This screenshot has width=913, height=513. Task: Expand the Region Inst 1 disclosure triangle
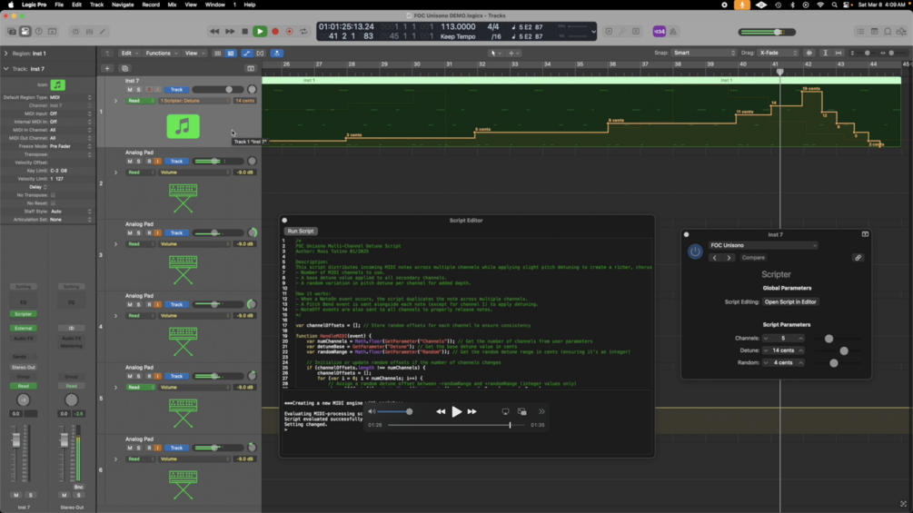(5, 54)
